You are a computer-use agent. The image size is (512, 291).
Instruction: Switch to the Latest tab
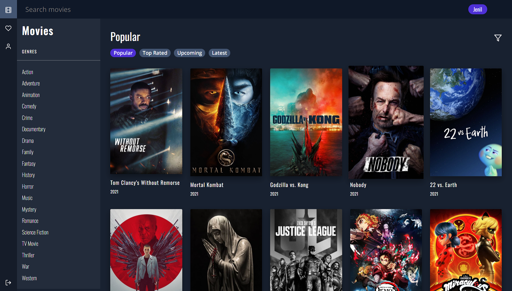click(219, 53)
